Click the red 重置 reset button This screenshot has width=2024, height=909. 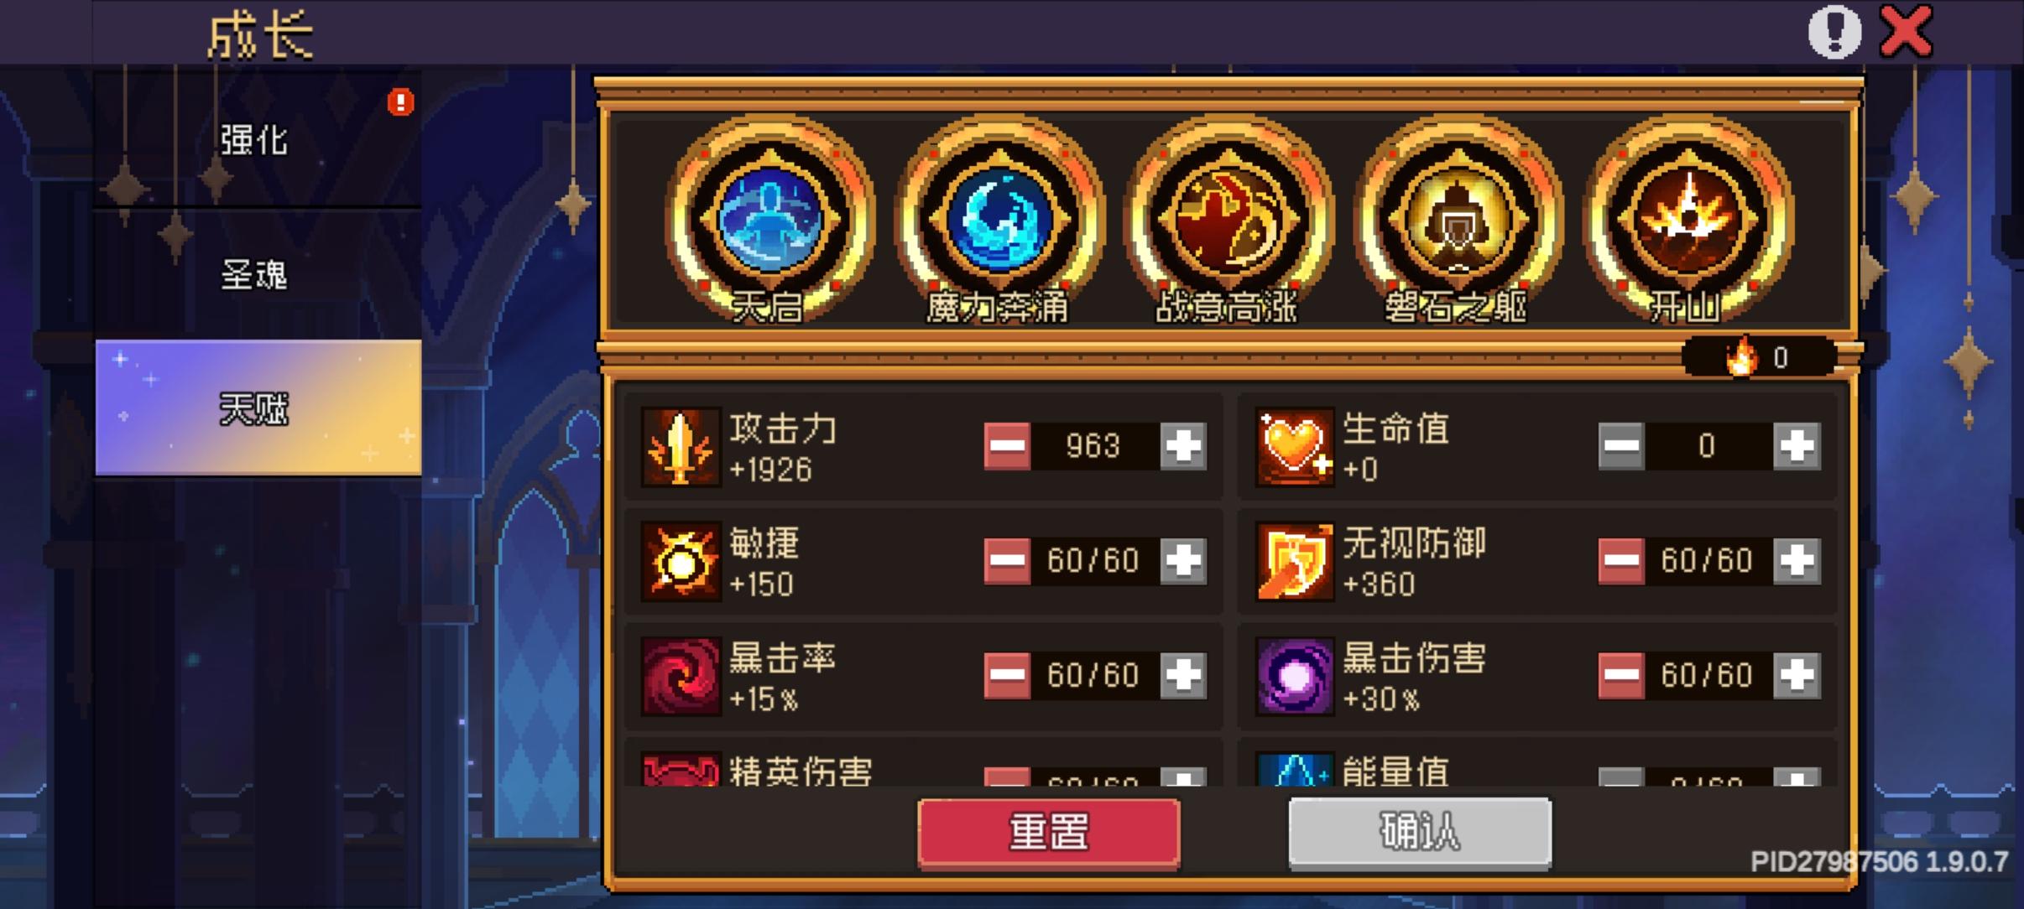pos(1049,833)
